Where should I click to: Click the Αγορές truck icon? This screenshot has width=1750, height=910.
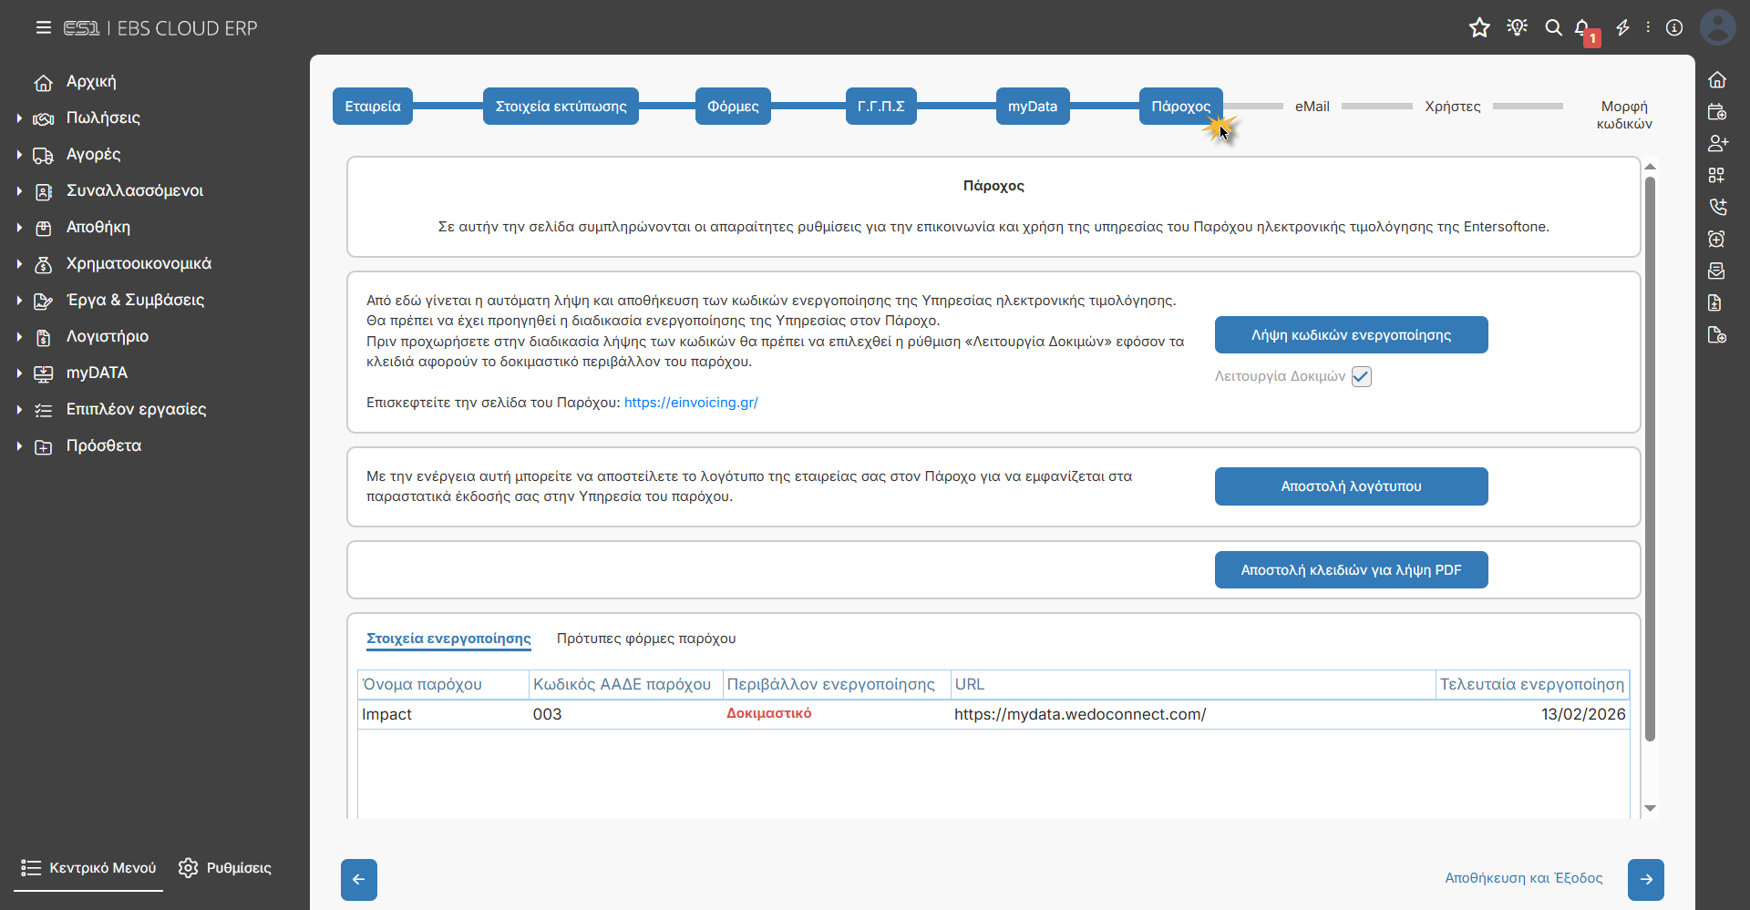(x=43, y=155)
